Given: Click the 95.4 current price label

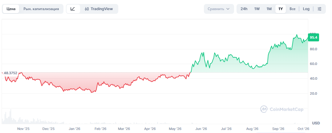Looking at the screenshot, I should [x=314, y=37].
